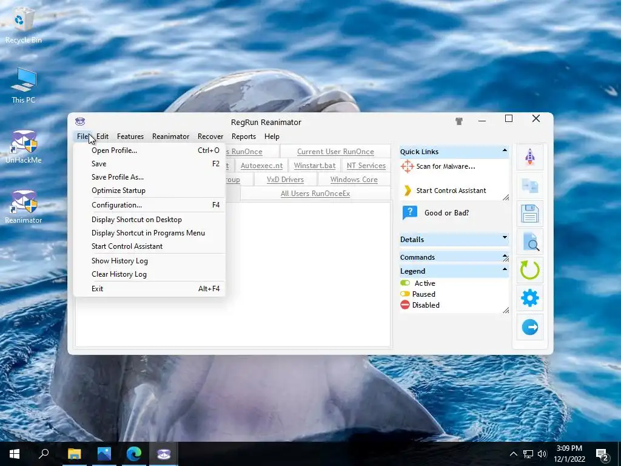
Task: Select UnHackMe desktop shortcut
Action: [24, 147]
